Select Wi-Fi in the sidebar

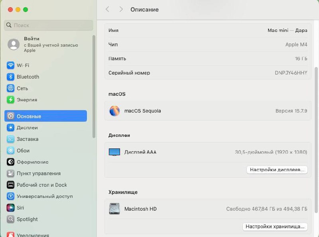(45, 65)
